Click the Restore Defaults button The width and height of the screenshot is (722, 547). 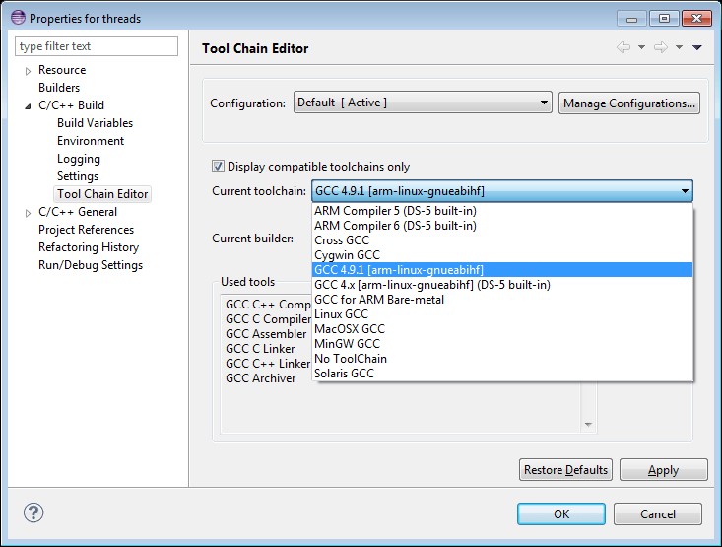click(x=565, y=469)
